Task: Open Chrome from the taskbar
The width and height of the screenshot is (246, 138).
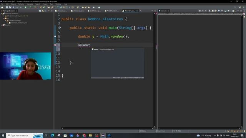Action: (84, 135)
